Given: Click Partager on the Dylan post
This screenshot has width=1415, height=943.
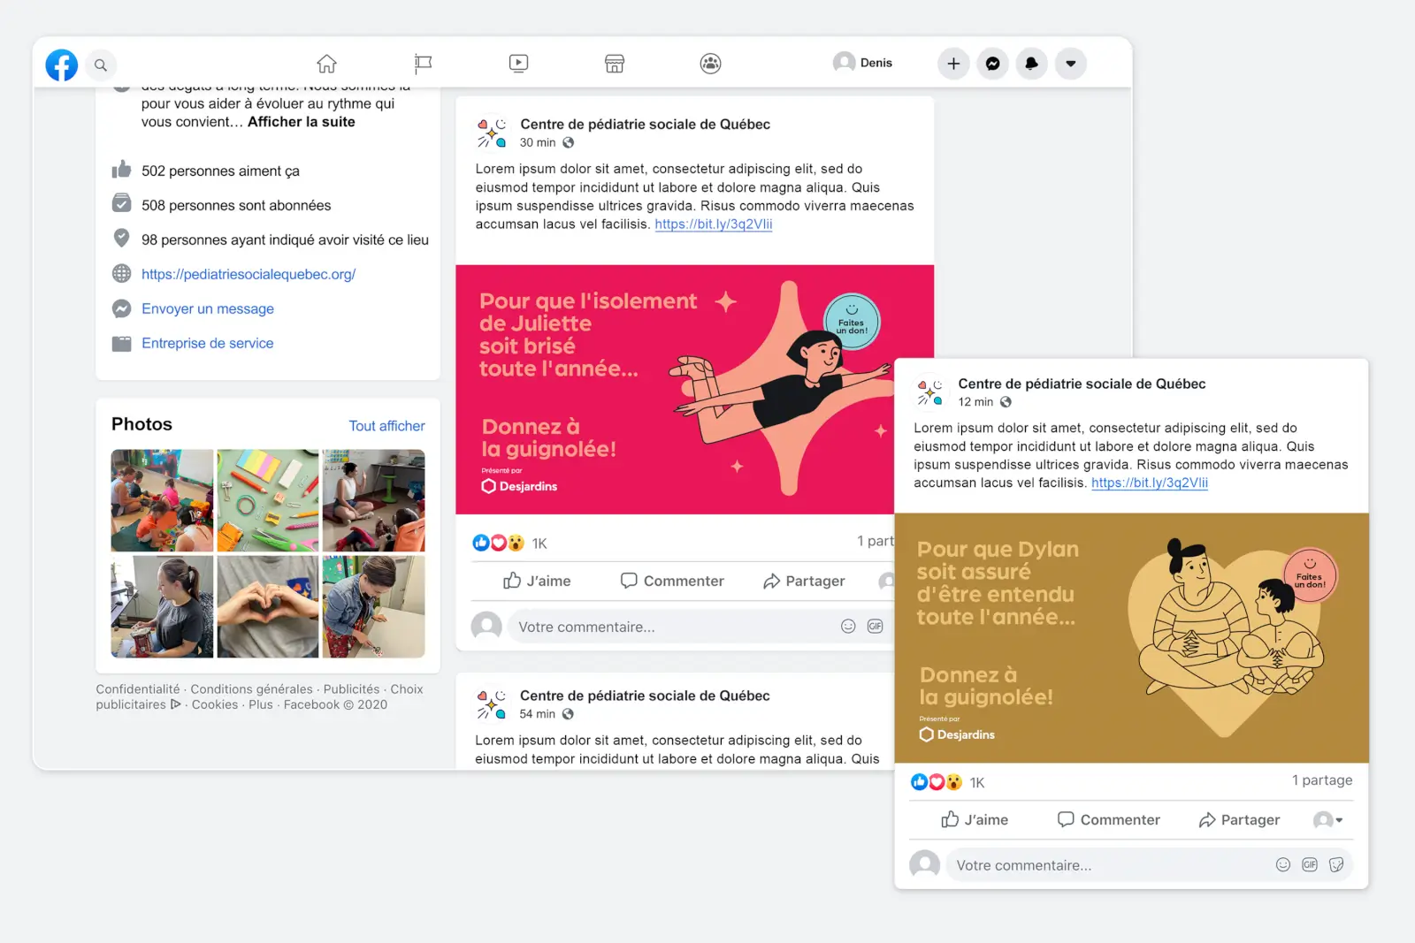Looking at the screenshot, I should [1239, 820].
